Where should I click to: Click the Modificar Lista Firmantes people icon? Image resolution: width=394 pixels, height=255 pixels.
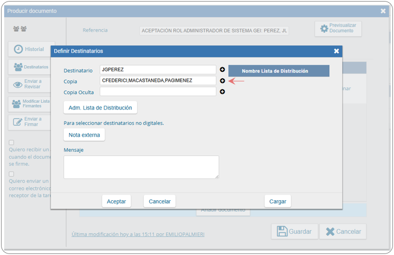(16, 104)
